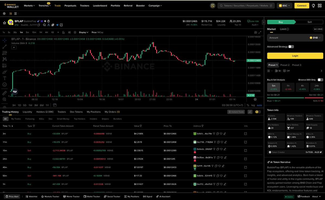Switch to Holders (2.59K) tab
The image size is (325, 200).
[x=45, y=112]
